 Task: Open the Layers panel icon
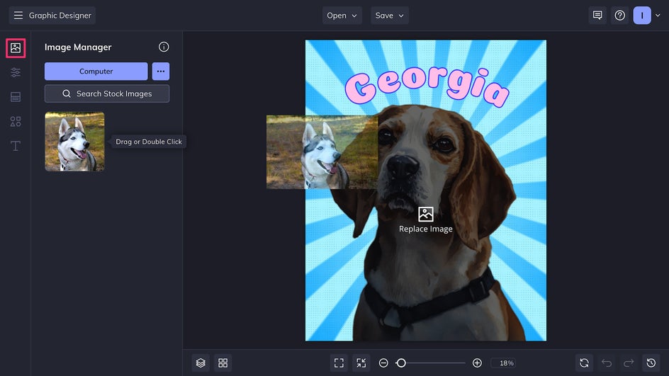pyautogui.click(x=201, y=363)
